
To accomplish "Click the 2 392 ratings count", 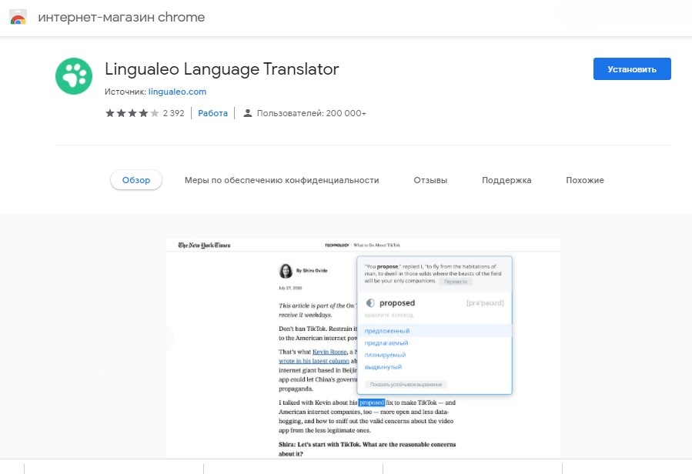I will pos(173,113).
